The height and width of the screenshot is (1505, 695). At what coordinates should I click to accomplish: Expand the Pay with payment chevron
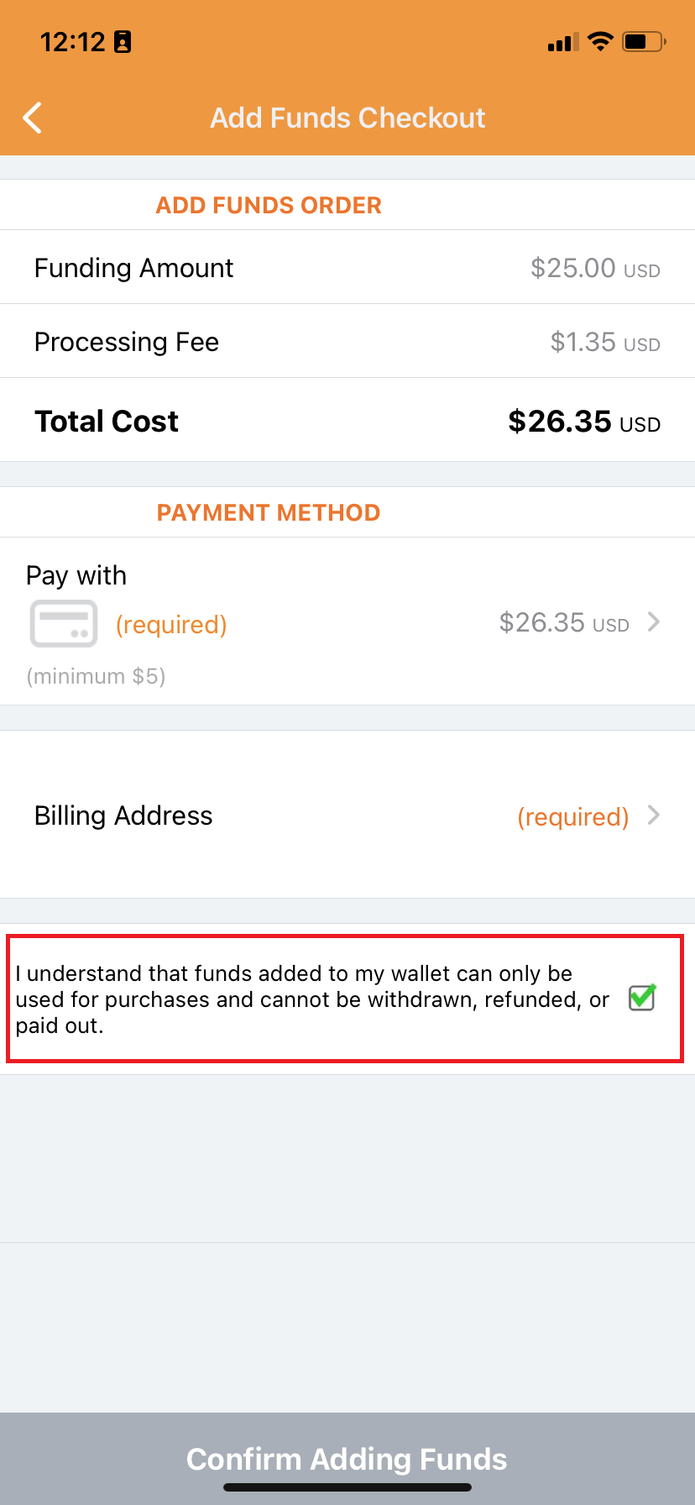click(x=654, y=622)
